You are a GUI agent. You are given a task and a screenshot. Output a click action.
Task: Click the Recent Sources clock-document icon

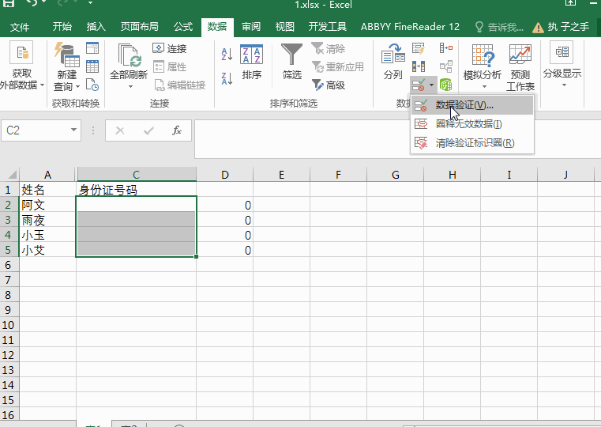tap(92, 85)
